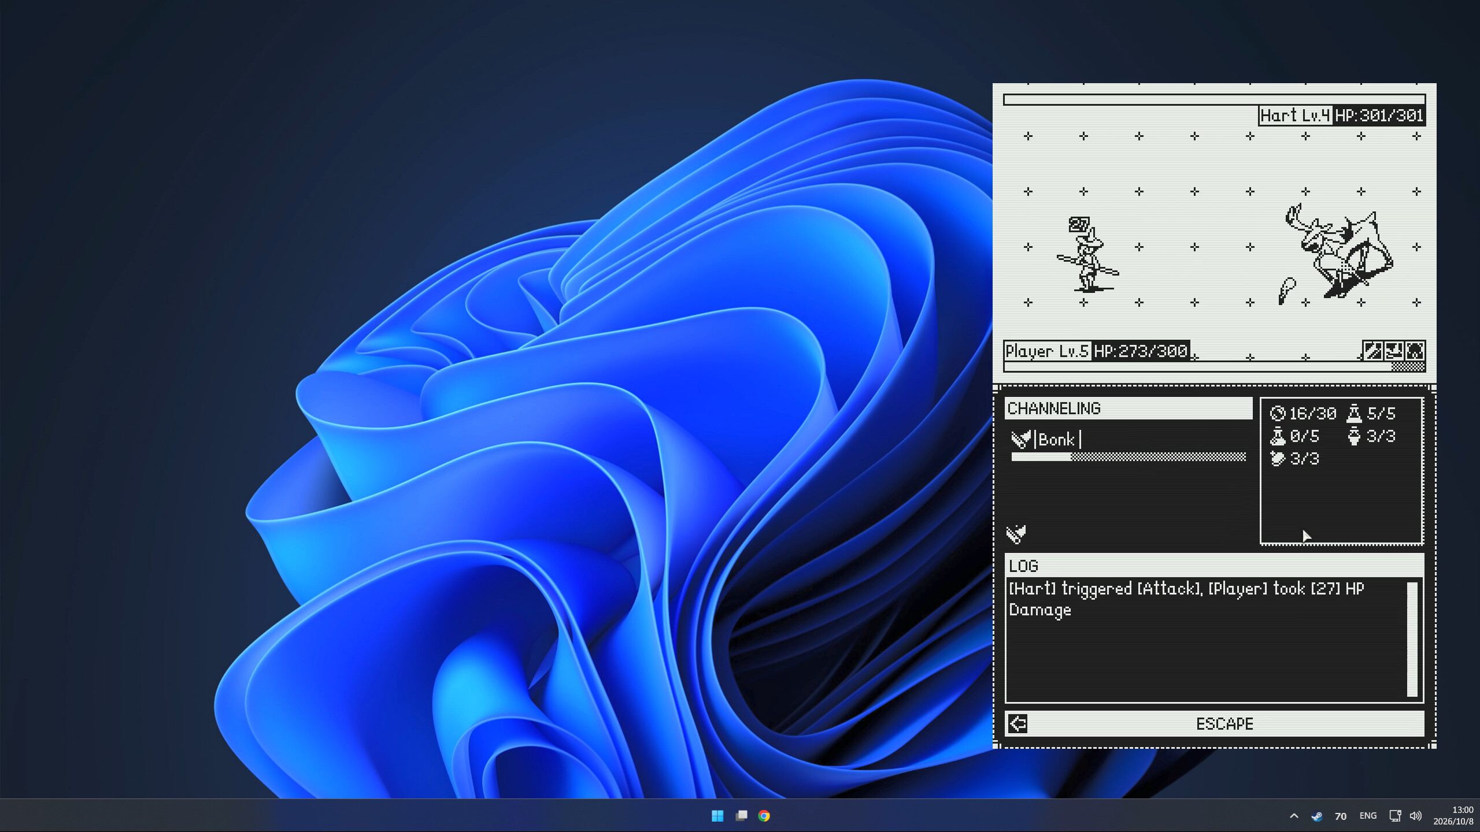Click the lone mallet icon above the log
Image resolution: width=1480 pixels, height=832 pixels.
[x=1016, y=534]
